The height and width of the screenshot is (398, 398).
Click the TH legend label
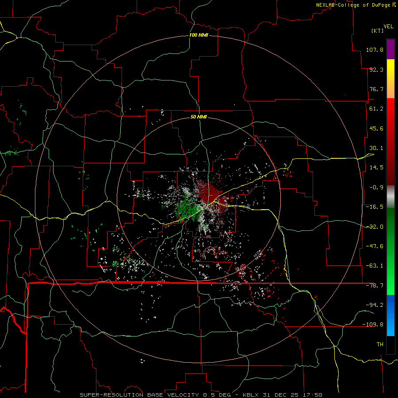coord(380,344)
